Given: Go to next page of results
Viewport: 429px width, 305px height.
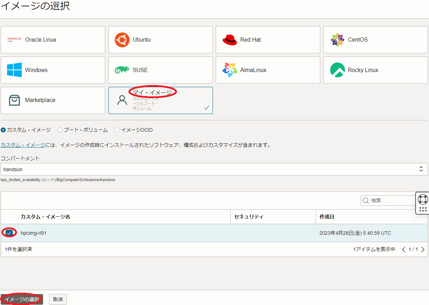Looking at the screenshot, I should point(423,250).
